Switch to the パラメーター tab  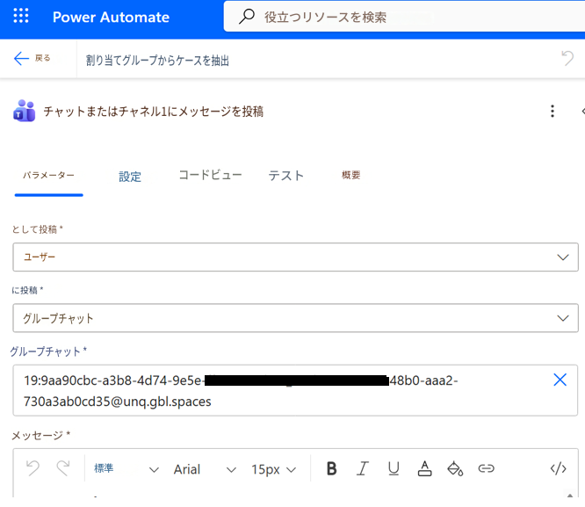point(48,175)
